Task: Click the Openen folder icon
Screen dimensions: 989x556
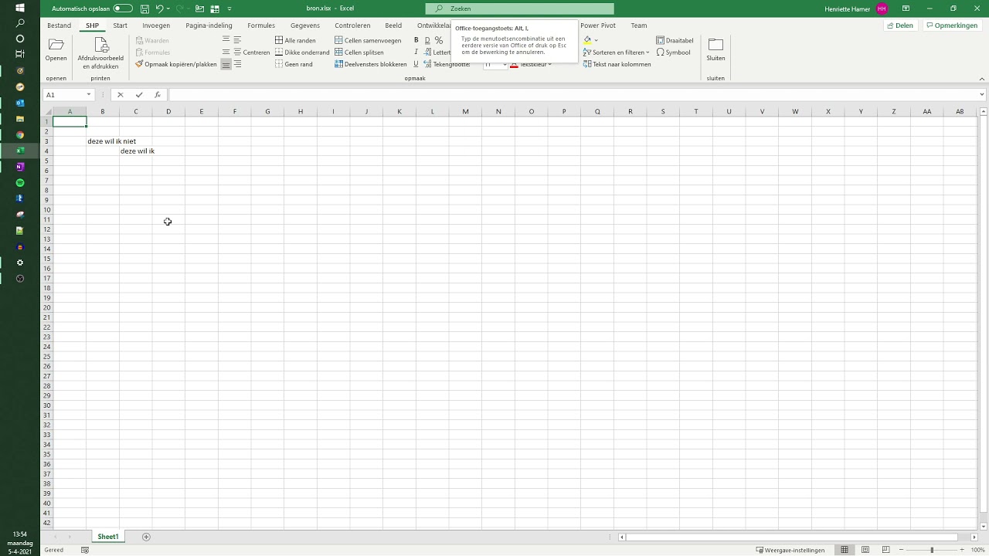Action: 56,45
